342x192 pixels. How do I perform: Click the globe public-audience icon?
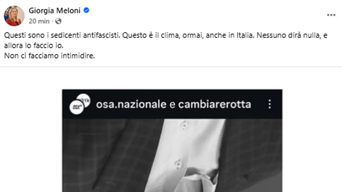click(58, 21)
